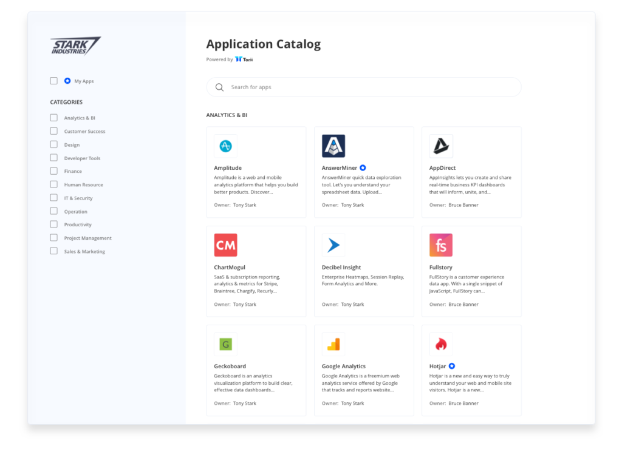Screen dimensions: 622x449
Task: Click Owner Tony Stark on Google Analytics card
Action: pos(343,403)
